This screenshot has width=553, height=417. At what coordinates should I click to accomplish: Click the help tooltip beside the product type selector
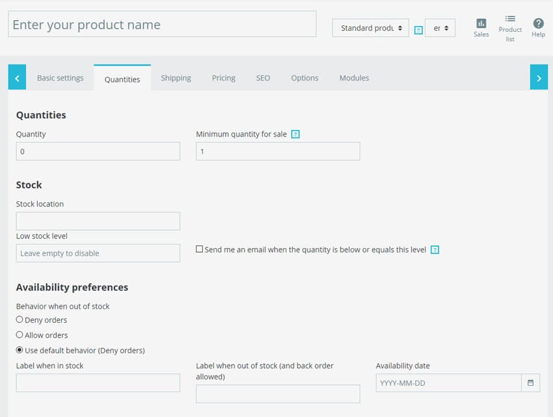tap(418, 30)
